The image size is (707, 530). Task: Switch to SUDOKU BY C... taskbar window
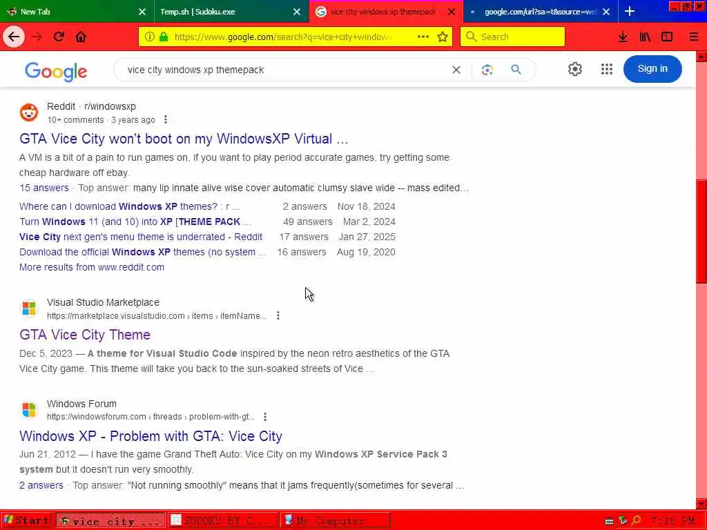[x=223, y=520]
